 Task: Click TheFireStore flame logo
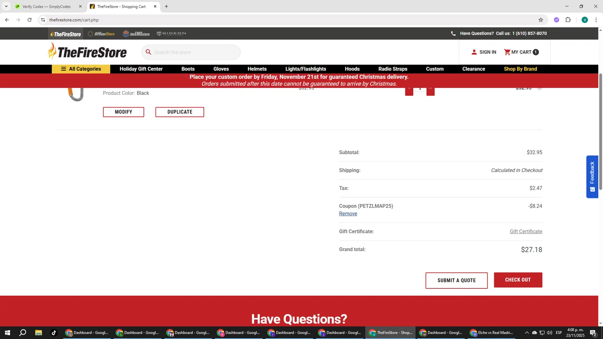tap(87, 51)
